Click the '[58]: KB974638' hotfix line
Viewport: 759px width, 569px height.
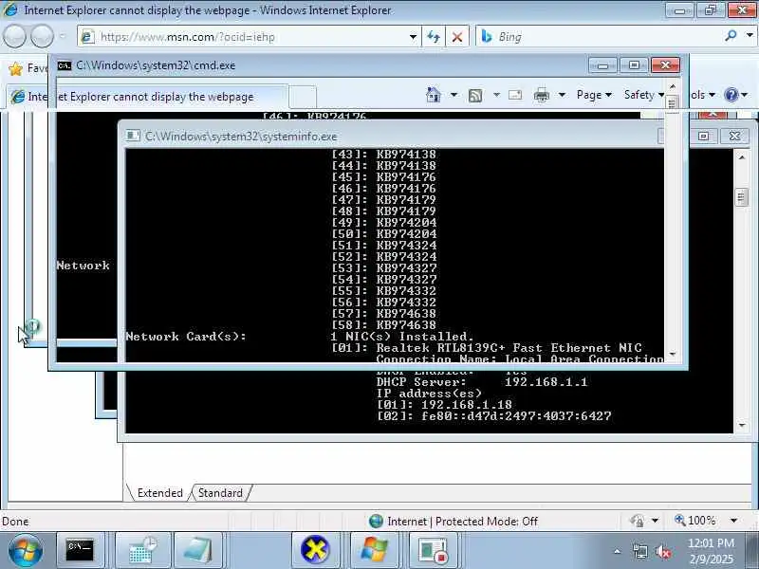coord(384,325)
